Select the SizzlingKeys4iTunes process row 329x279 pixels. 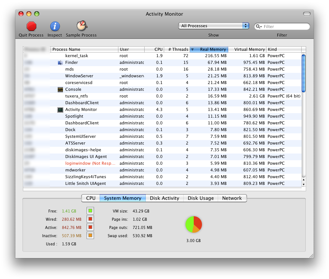[163, 177]
